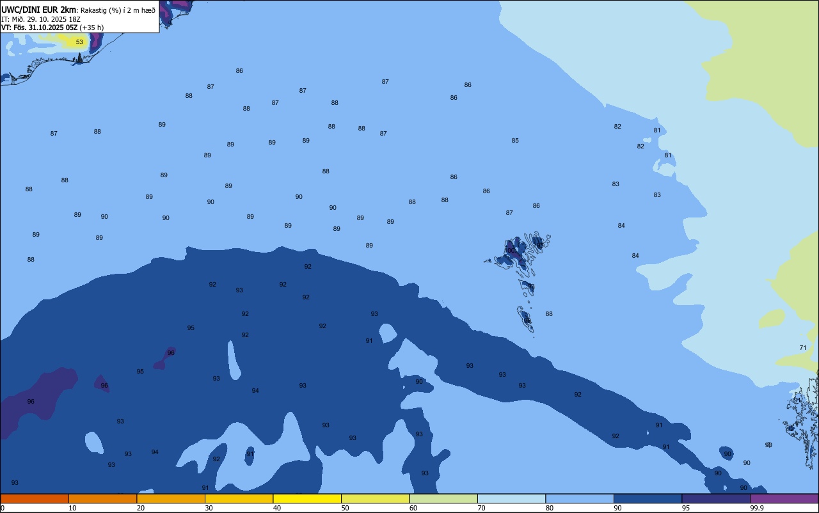Click the bright yellow 40–50 legend swatch

tap(307, 498)
